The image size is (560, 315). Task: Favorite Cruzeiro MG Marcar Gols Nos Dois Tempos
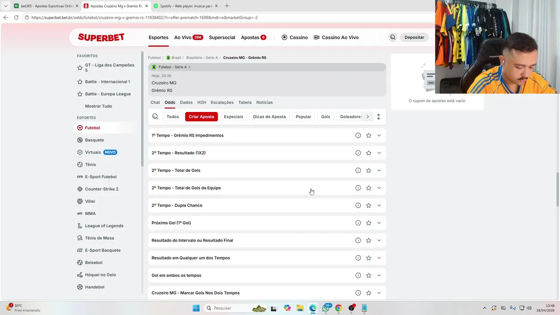point(368,293)
